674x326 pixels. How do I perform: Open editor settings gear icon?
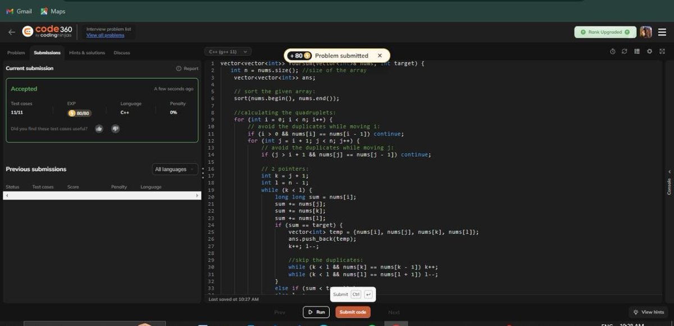(x=649, y=52)
